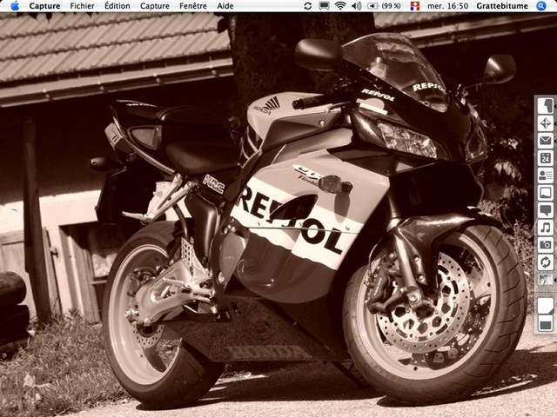Open the camera icon in Dock

[x=546, y=245]
